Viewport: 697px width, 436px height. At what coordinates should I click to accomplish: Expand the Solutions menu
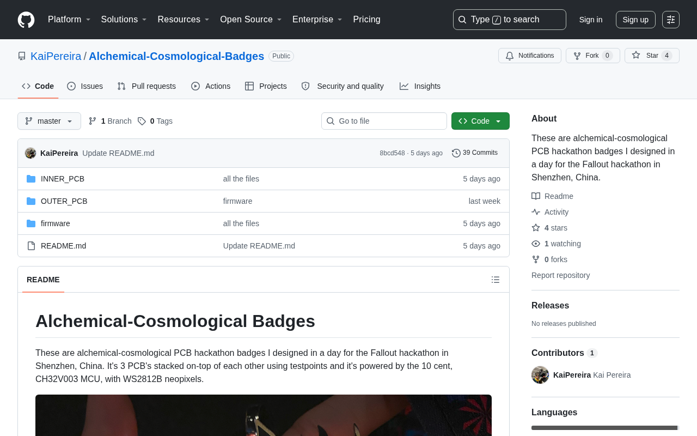(124, 20)
